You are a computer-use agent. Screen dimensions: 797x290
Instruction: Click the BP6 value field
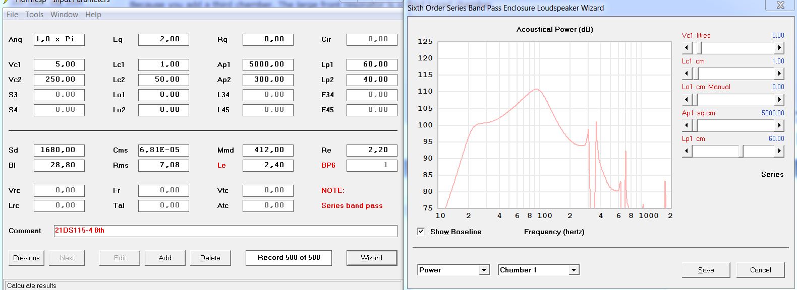(x=372, y=165)
